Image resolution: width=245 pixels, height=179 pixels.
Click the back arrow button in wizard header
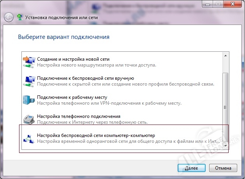click(9, 18)
